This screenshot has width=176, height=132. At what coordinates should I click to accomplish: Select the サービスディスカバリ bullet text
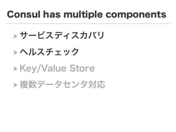point(62,35)
